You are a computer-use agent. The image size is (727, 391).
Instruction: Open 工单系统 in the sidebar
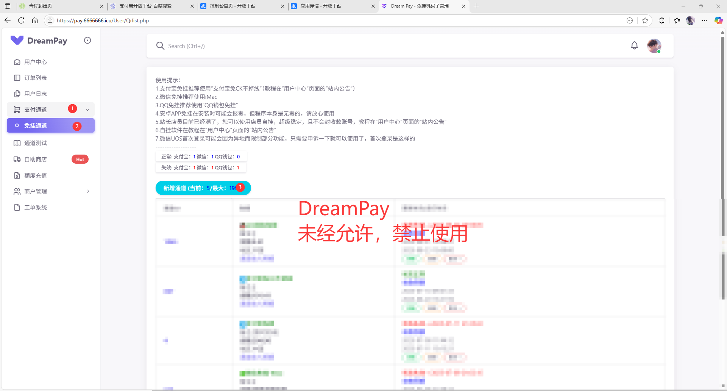(36, 207)
